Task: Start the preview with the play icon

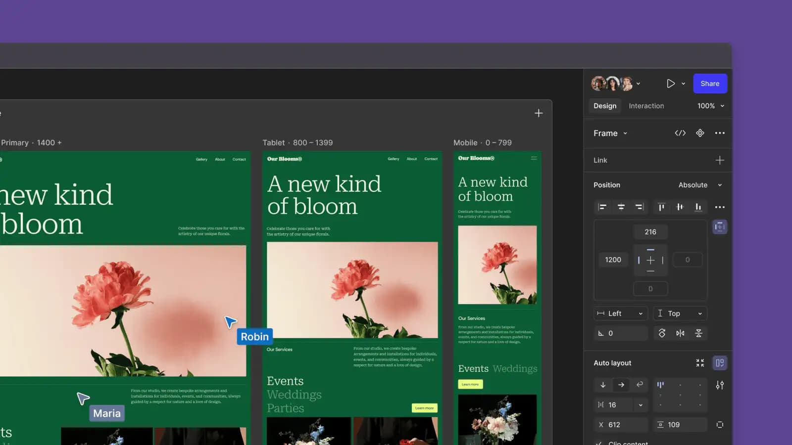Action: click(x=670, y=84)
